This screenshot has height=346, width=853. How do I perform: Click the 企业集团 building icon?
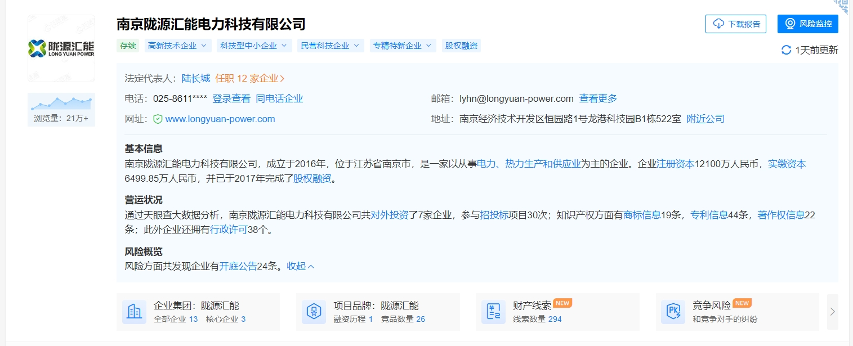click(134, 311)
